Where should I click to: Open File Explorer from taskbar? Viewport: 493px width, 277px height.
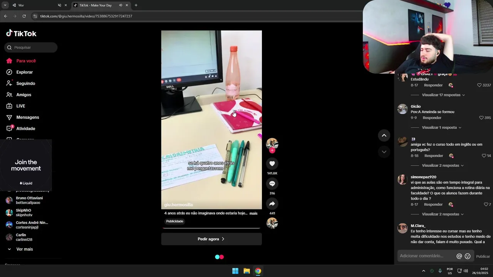(x=246, y=271)
